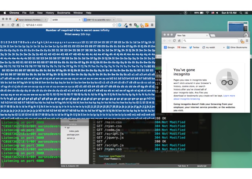Click Learn more about incognito browsing link
This screenshot has height=179, width=252.
click(204, 97)
